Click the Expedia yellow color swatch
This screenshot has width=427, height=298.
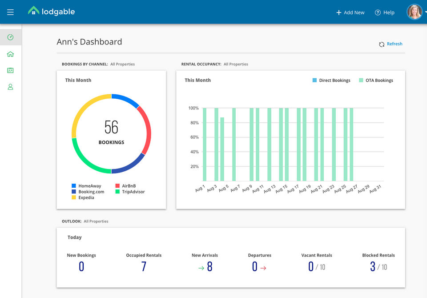pos(74,197)
